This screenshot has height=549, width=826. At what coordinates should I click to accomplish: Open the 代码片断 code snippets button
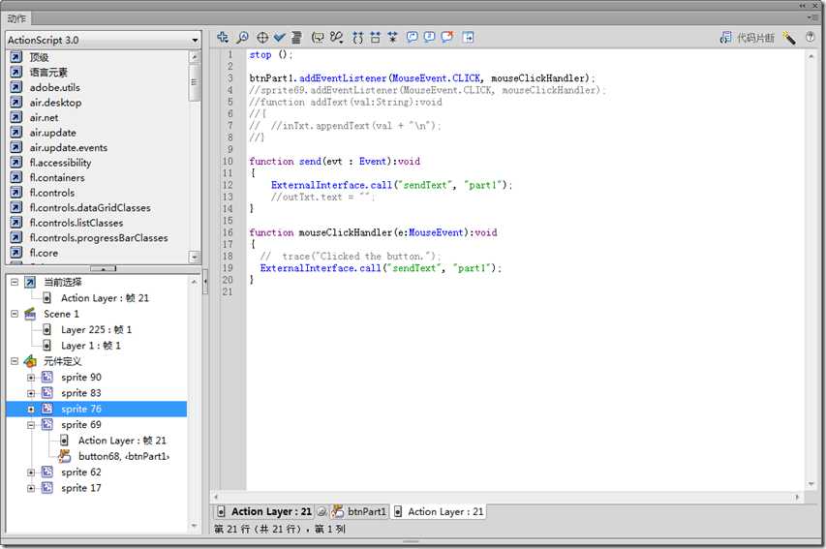(x=747, y=38)
